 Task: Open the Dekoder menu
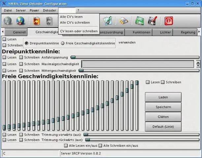click(x=50, y=11)
